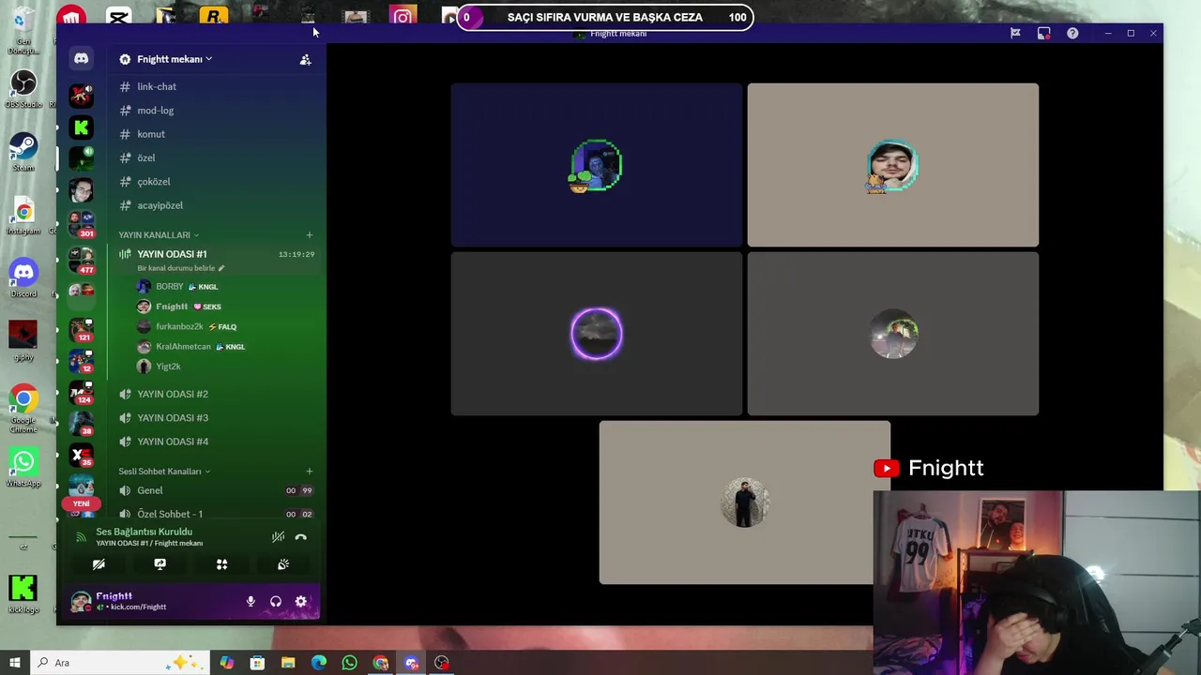The height and width of the screenshot is (675, 1201).
Task: Select the server with 124 notification badge
Action: (82, 392)
